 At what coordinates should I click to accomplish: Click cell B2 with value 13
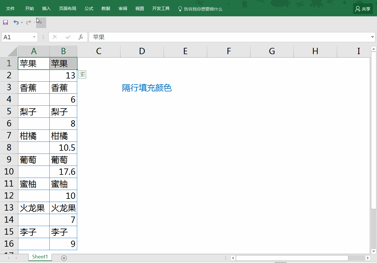[63, 75]
